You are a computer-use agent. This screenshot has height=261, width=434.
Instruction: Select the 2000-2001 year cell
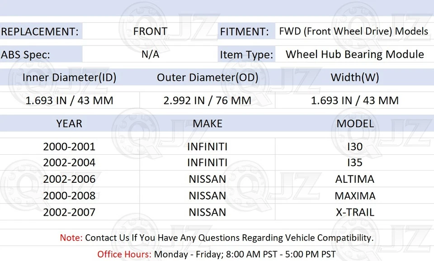coord(69,147)
